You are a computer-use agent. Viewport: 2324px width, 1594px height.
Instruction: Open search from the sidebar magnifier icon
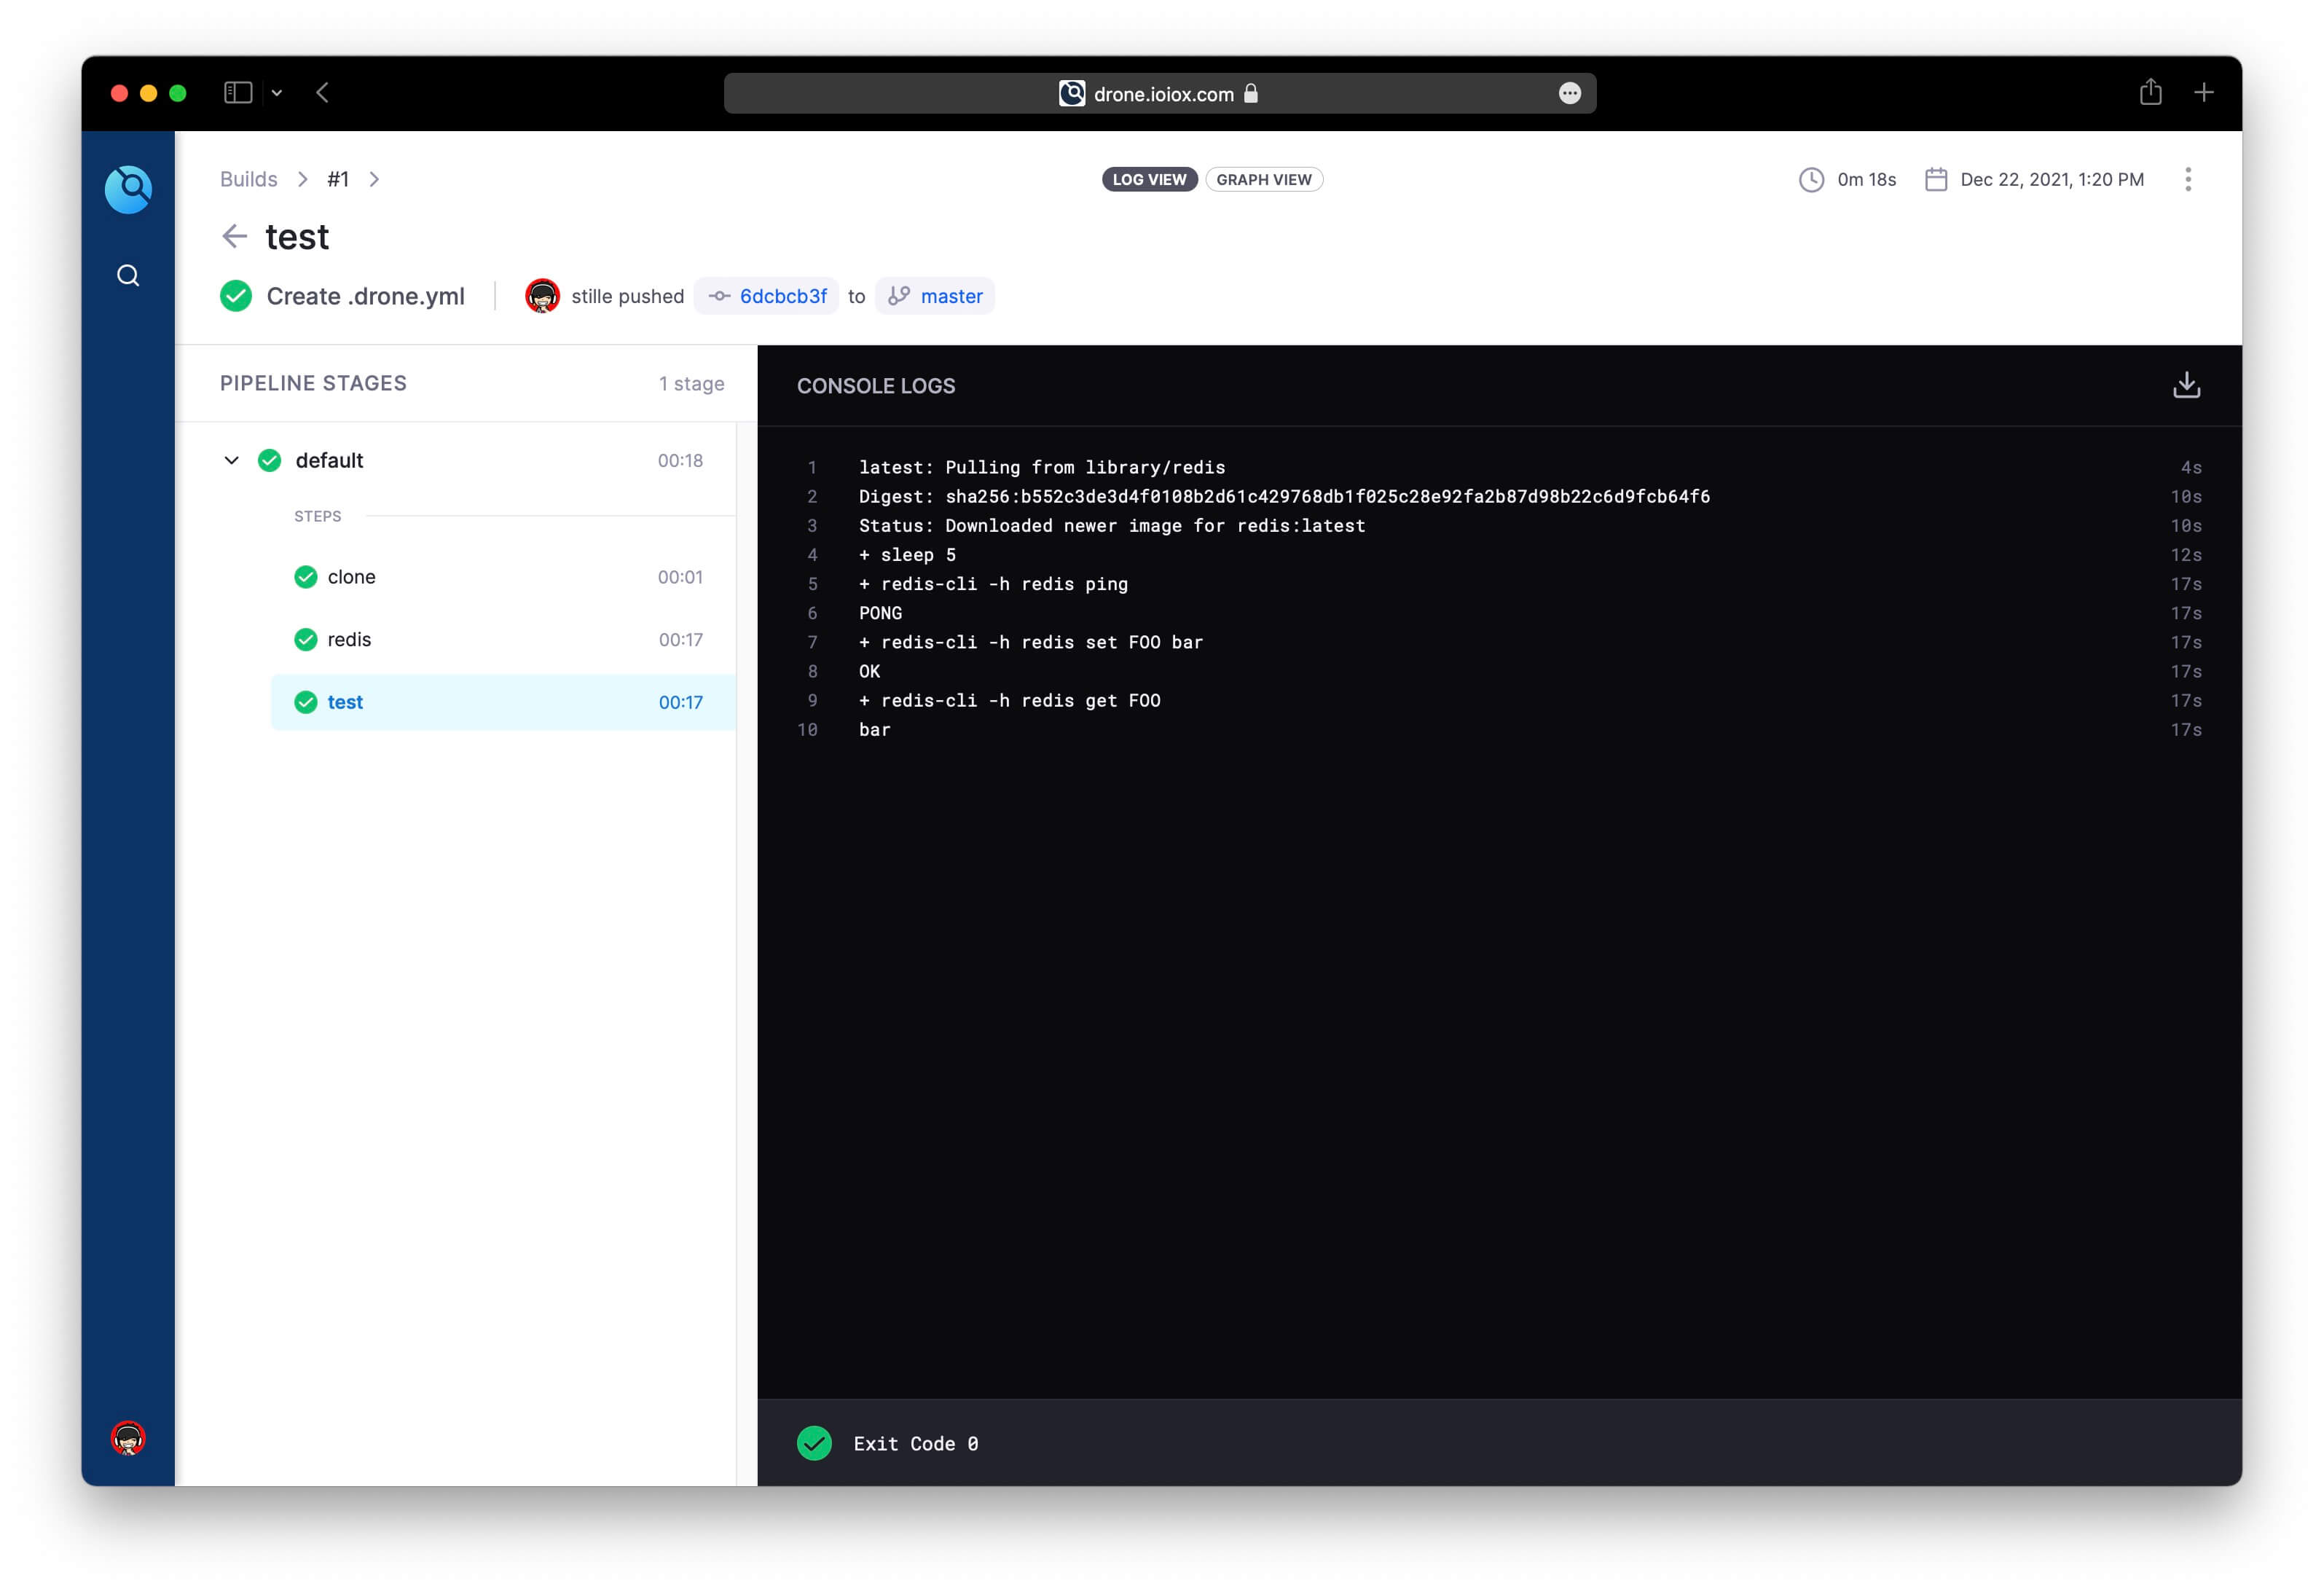(x=128, y=276)
